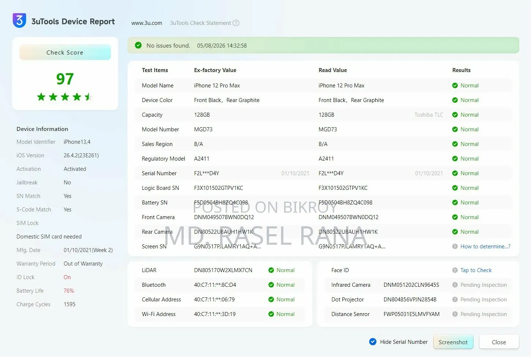Viewport: 531px width, 357px height.
Task: Click the Infrared Camera serial DNM051202CLN9645S
Action: [411, 285]
